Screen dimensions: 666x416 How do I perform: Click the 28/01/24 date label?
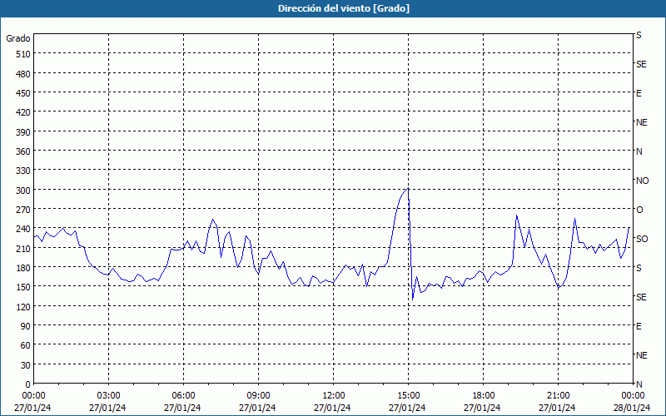pyautogui.click(x=633, y=408)
